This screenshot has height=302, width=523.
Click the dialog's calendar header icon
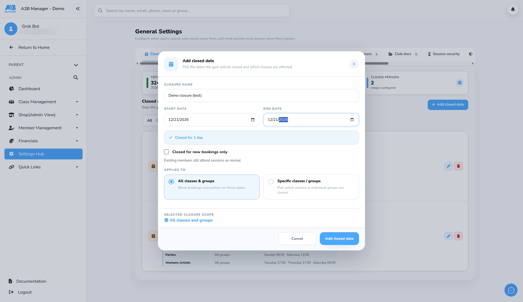click(171, 64)
